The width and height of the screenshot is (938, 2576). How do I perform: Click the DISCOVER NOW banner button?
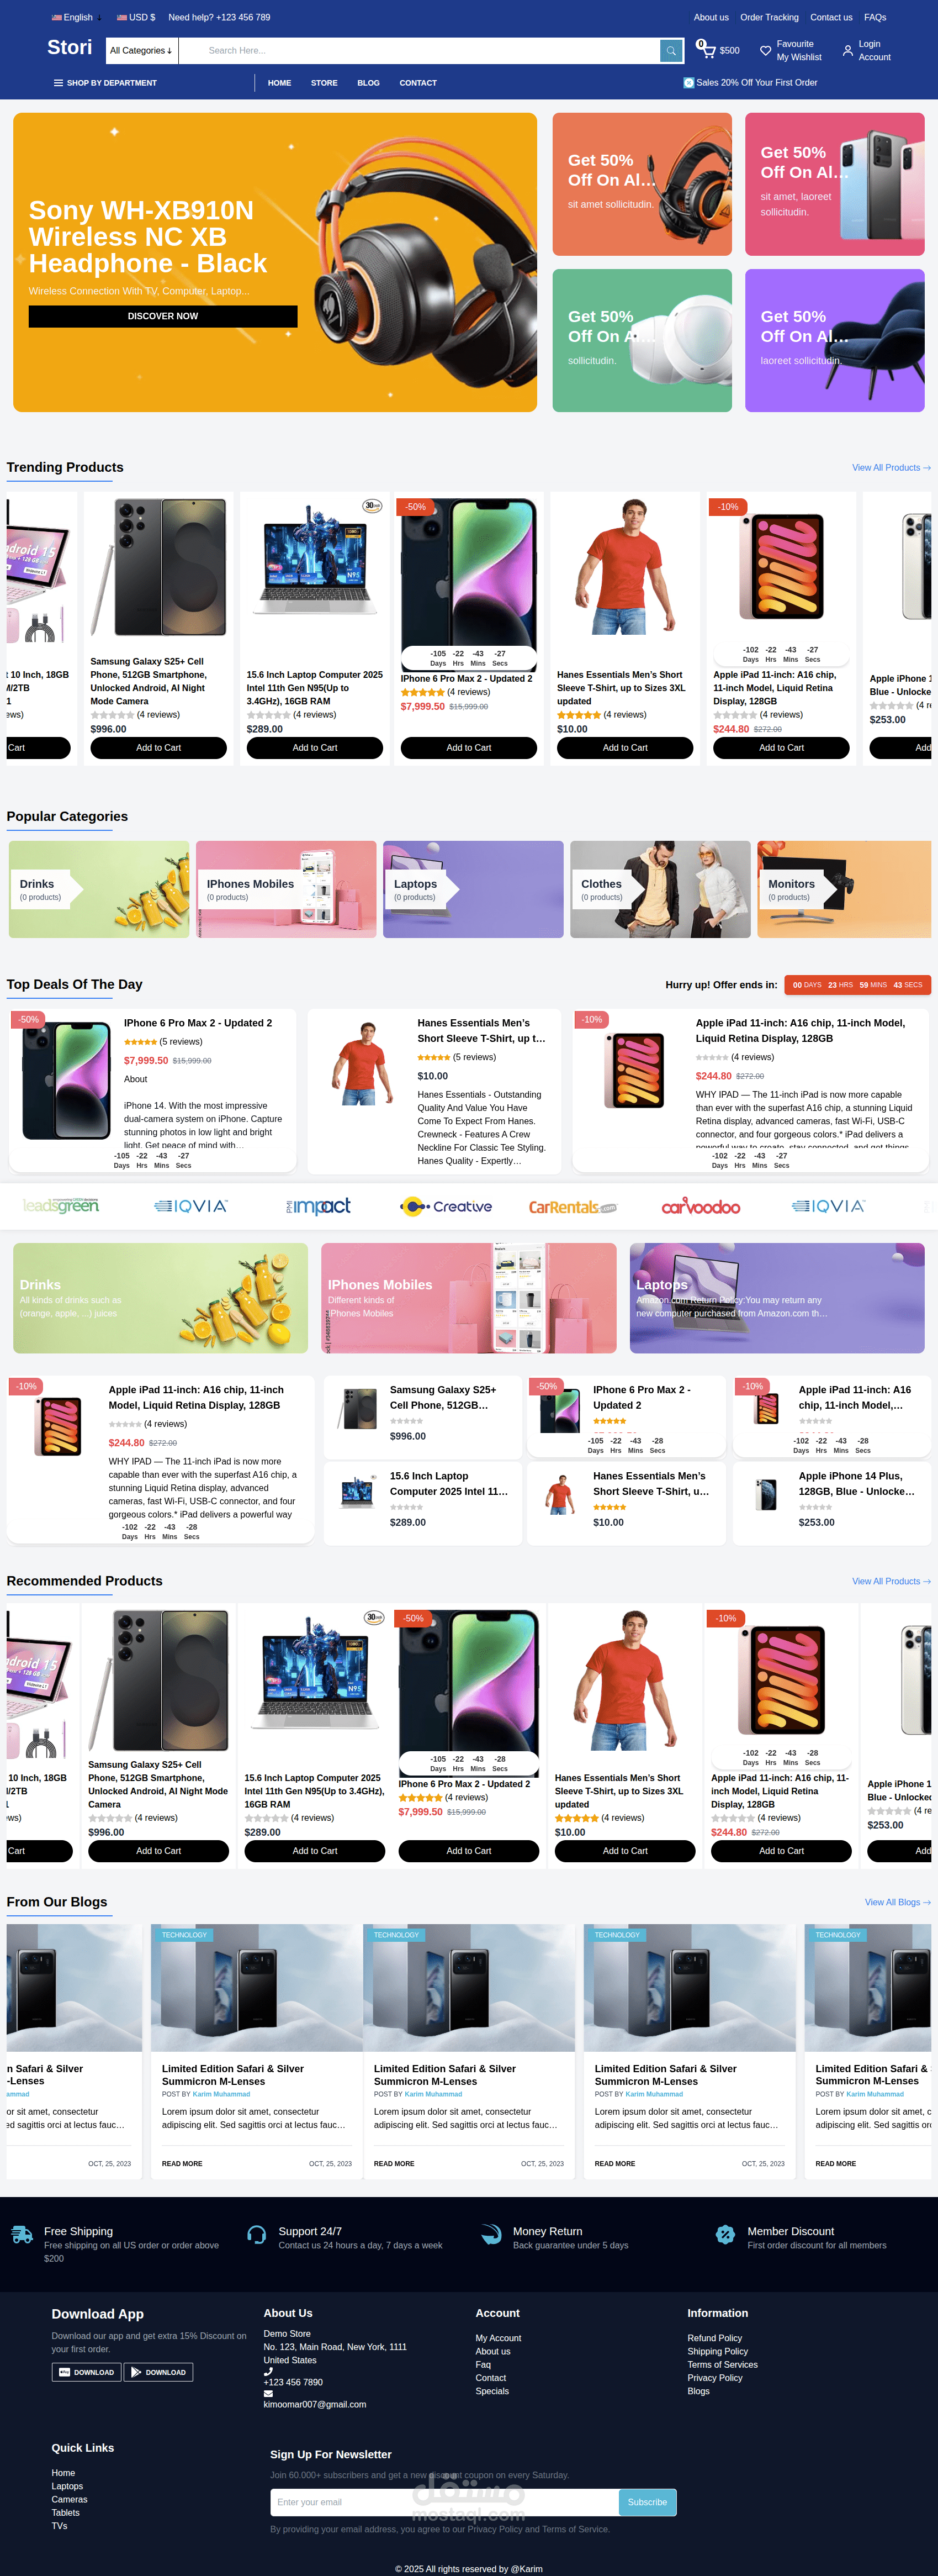(x=163, y=316)
